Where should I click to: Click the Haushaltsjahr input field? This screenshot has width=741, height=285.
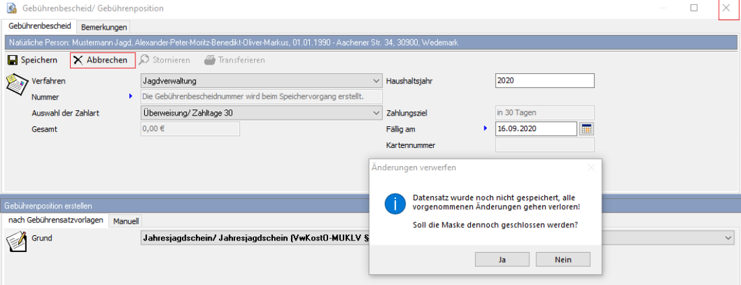click(x=544, y=81)
